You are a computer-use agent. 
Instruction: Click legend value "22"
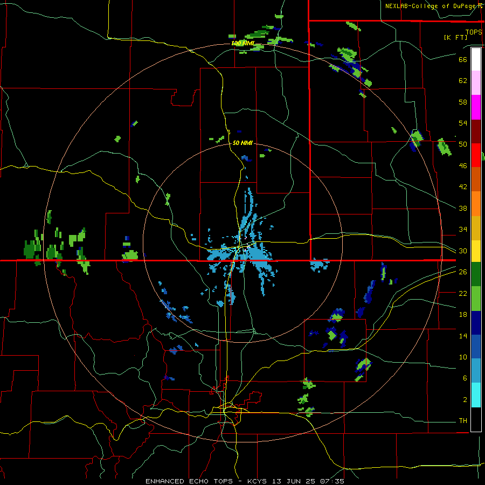pos(463,293)
